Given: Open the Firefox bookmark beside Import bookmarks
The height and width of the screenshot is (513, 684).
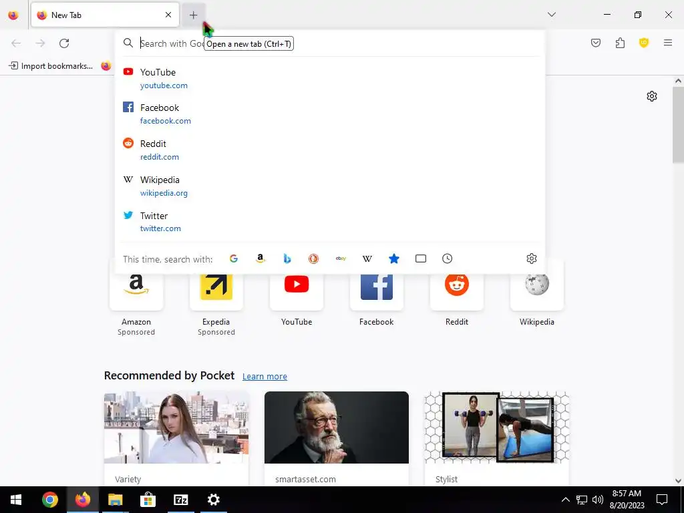Looking at the screenshot, I should [x=106, y=66].
